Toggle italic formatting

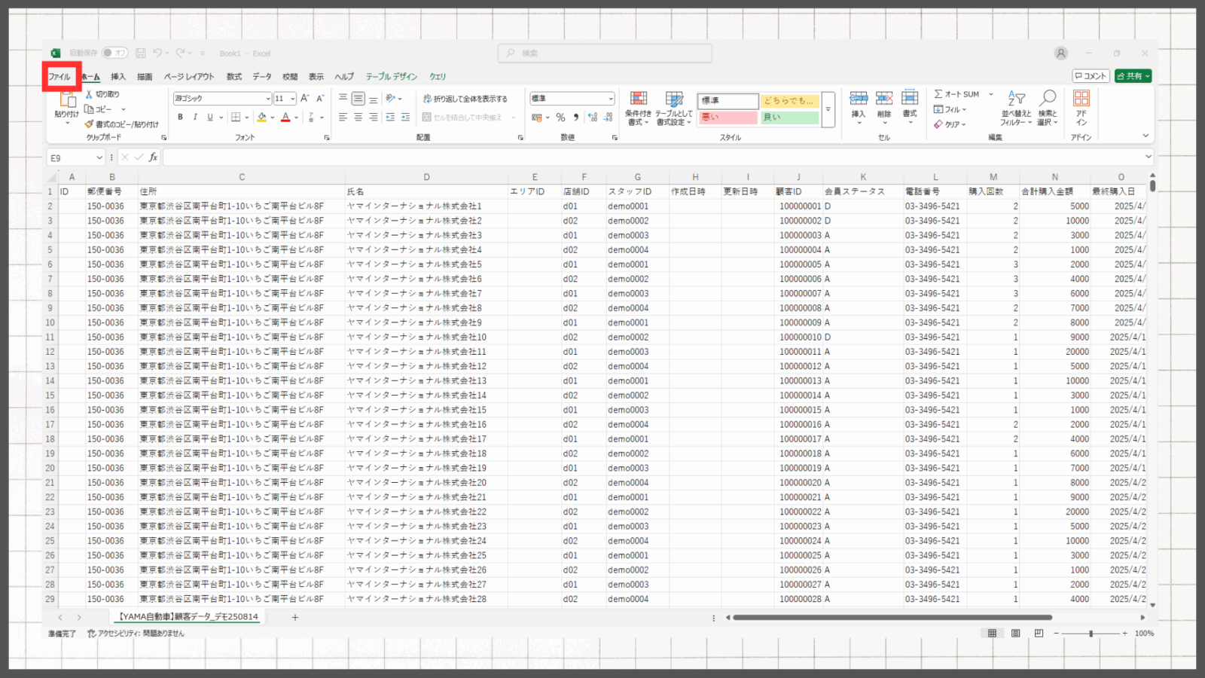click(195, 118)
